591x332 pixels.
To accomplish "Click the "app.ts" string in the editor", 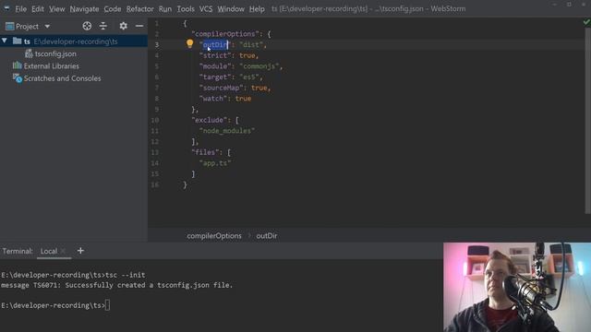I will (x=215, y=163).
